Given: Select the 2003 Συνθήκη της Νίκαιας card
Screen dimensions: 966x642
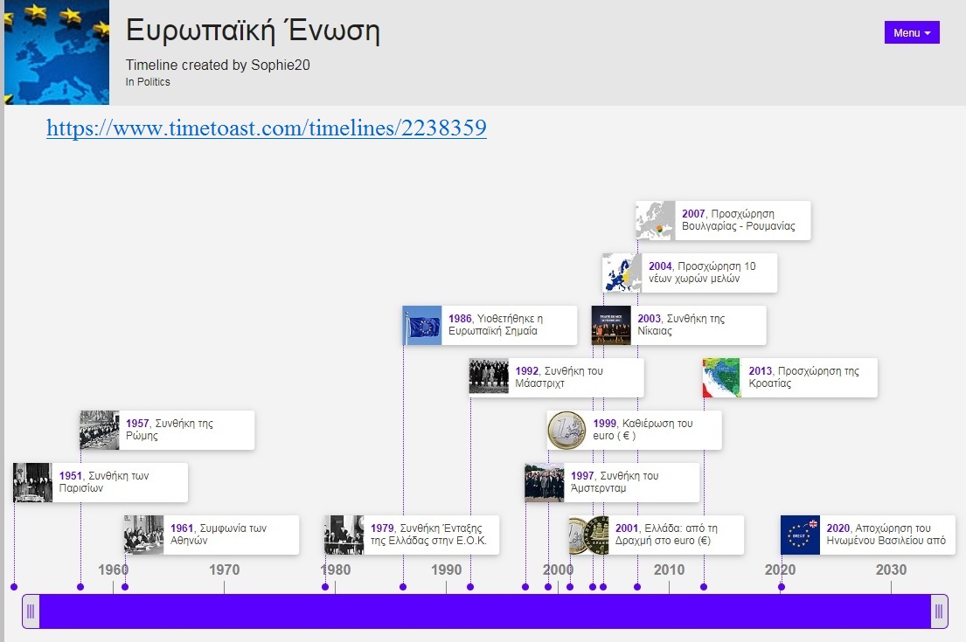Looking at the screenshot, I should coord(679,325).
